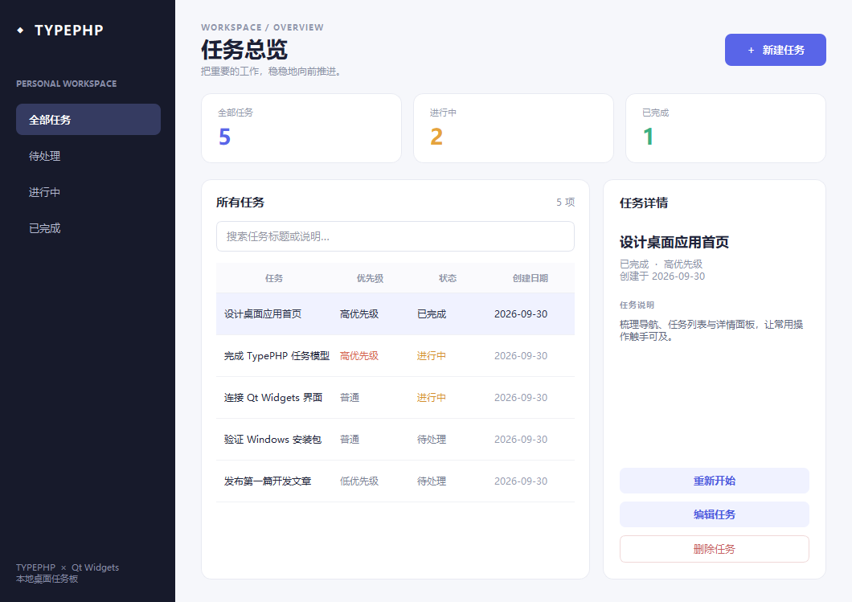Screen dimensions: 852x602
Task: Click the 任务详情 panel heading
Action: 644,203
